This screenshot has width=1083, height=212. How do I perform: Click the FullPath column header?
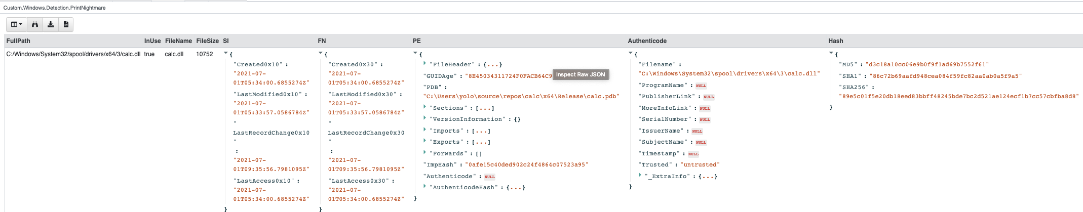coord(18,41)
